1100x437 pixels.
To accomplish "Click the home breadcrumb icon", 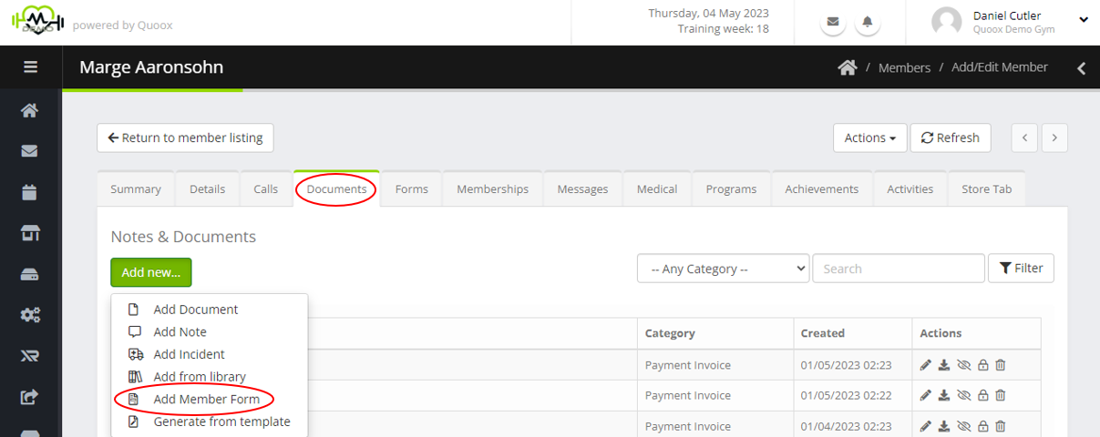I will click(x=848, y=67).
